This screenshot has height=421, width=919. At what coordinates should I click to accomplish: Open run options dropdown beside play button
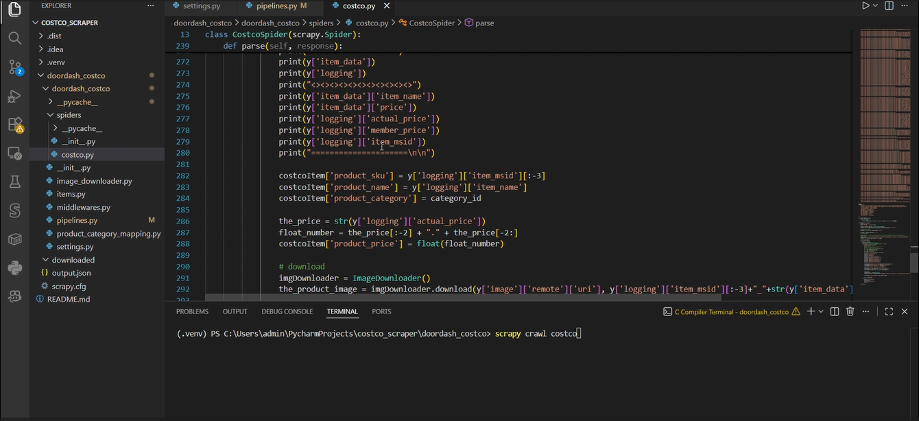[x=875, y=5]
